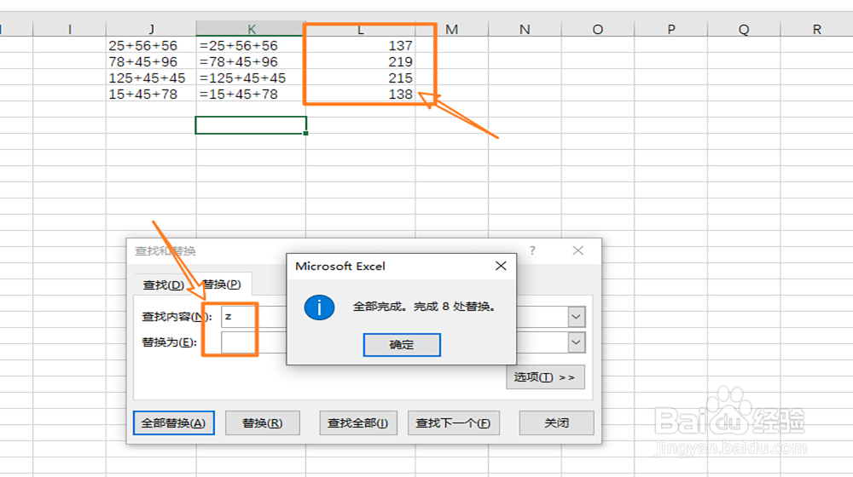This screenshot has height=477, width=853.
Task: Click cell with =125+45+45 in column K
Action: [x=251, y=78]
